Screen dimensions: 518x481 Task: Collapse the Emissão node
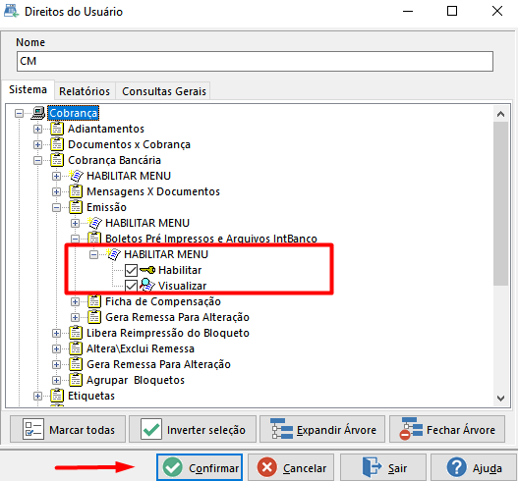pyautogui.click(x=56, y=207)
